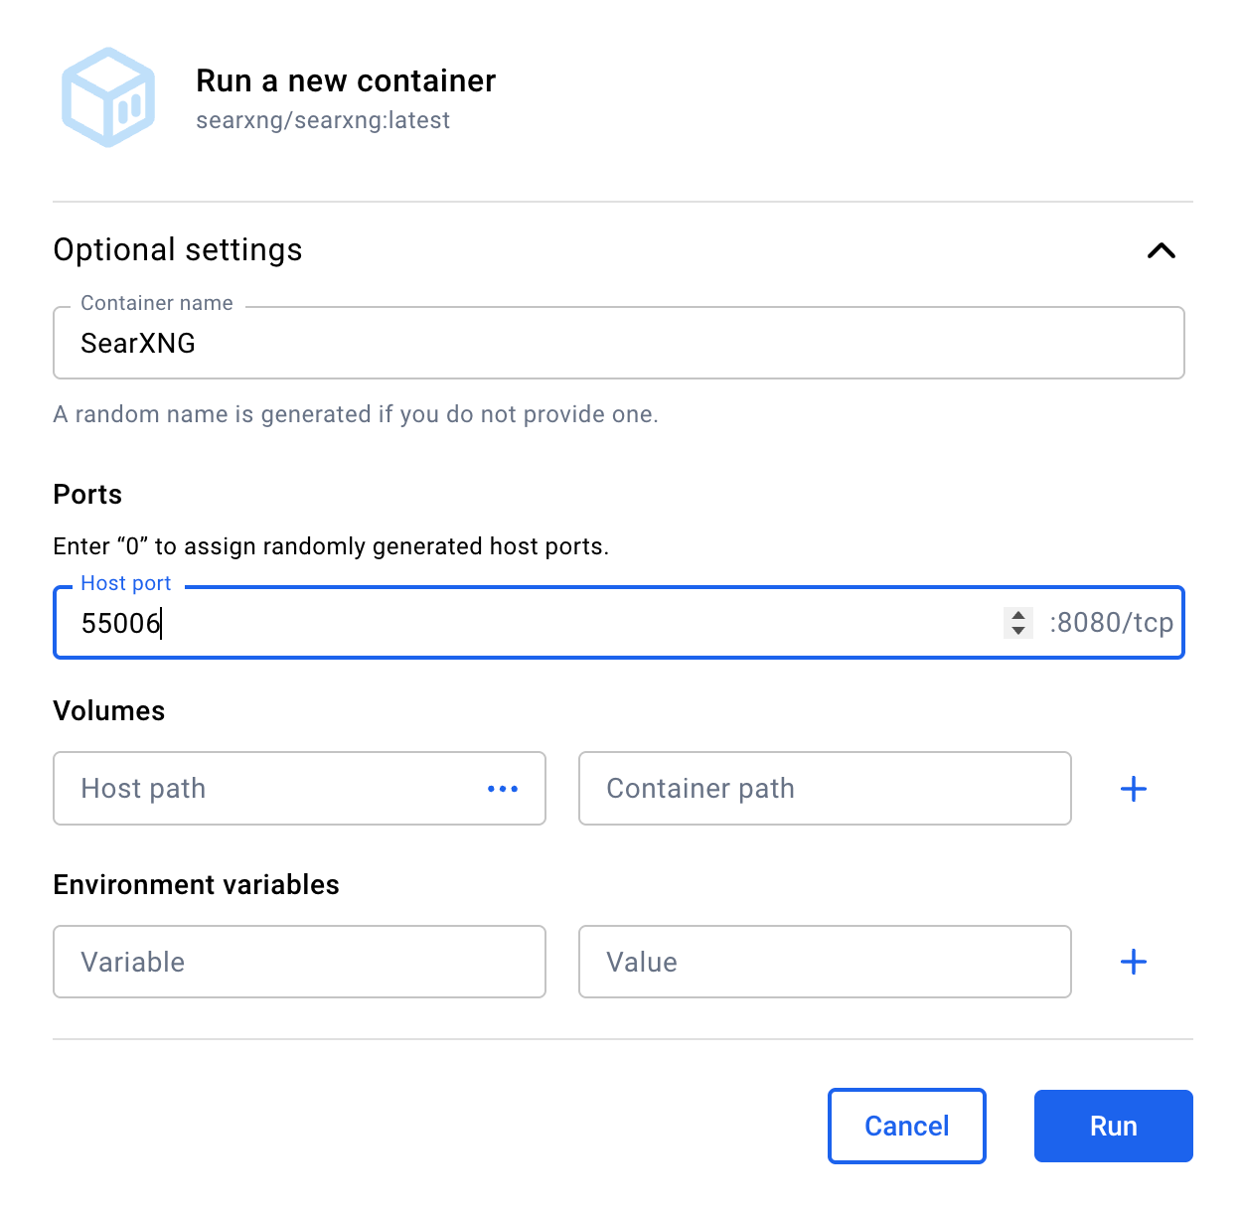This screenshot has height=1210, width=1241.
Task: Click the environment Value field
Action: coord(825,962)
